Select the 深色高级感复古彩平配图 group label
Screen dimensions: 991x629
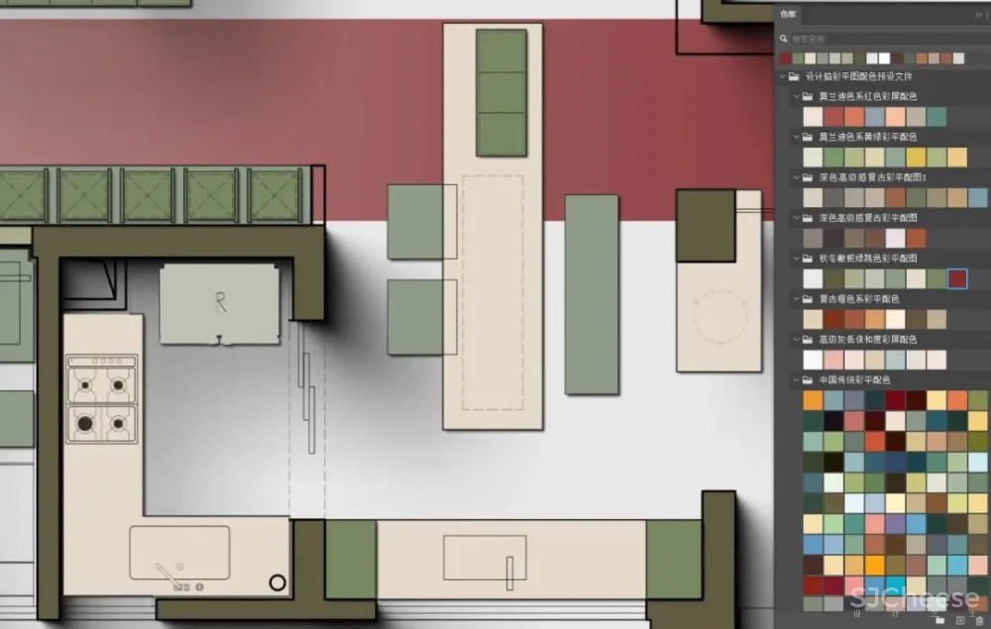click(867, 218)
